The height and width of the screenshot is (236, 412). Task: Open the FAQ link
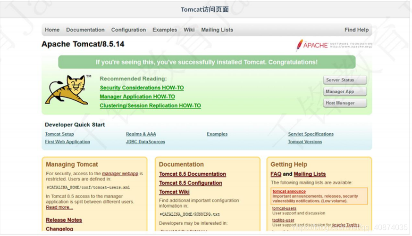276,174
